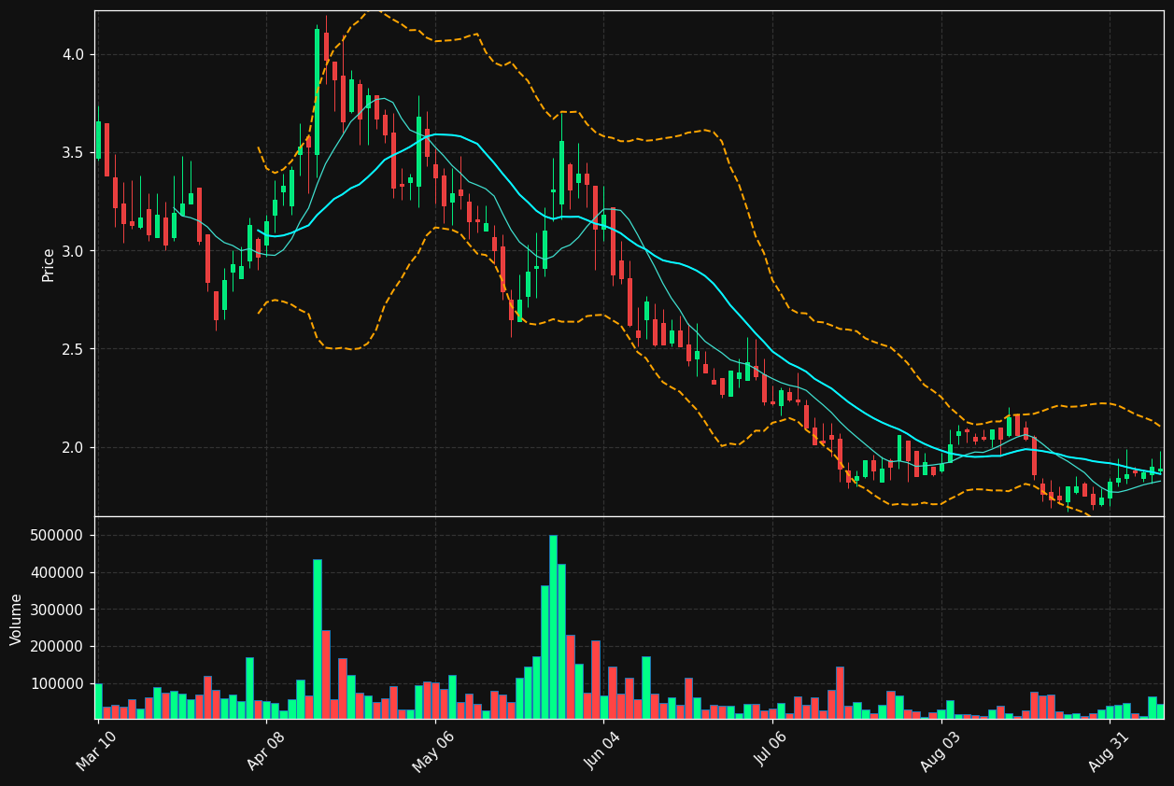Screen dimensions: 1174x786
Task: Select the 300000 volume tick label
Action: coord(58,610)
